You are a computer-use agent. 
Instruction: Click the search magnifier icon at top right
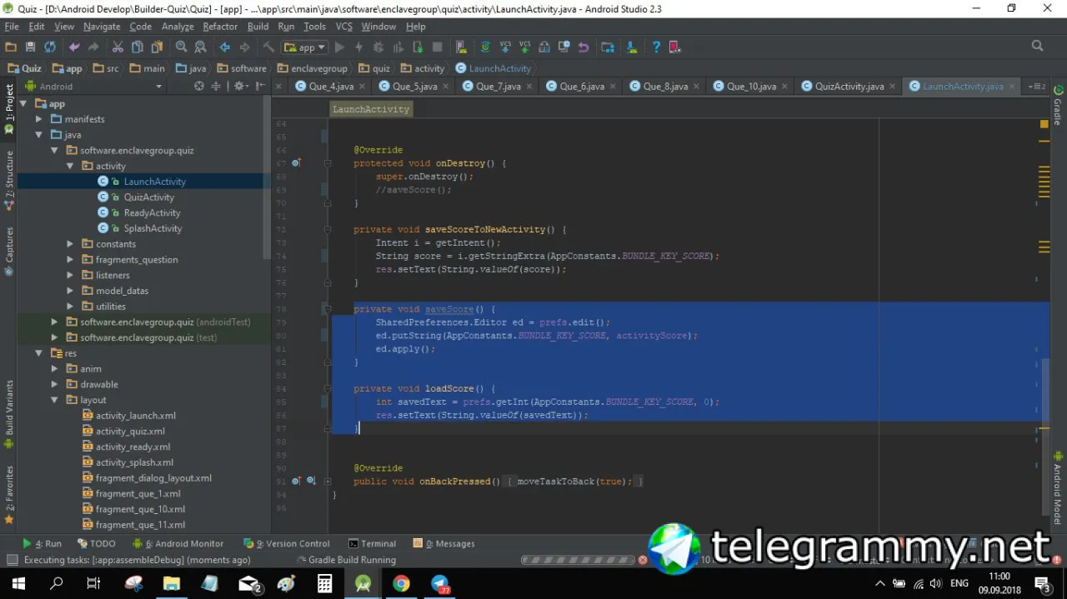point(1037,47)
